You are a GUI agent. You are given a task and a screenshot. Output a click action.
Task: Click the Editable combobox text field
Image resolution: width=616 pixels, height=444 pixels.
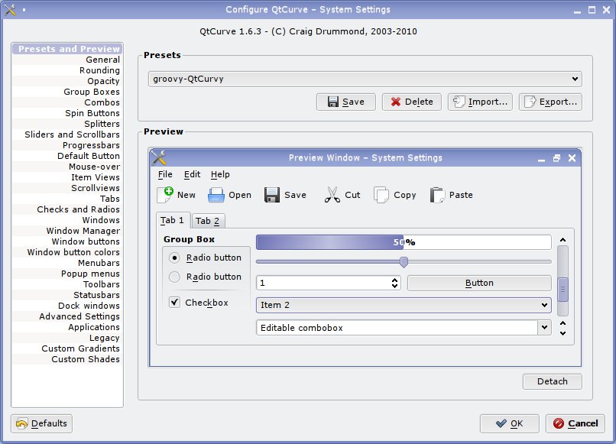397,327
